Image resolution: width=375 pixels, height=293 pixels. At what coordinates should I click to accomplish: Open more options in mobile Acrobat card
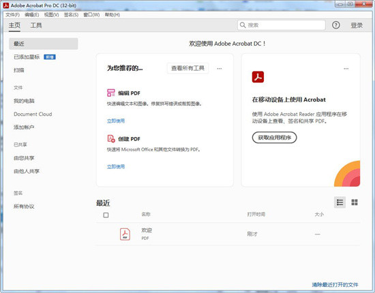[x=346, y=69]
